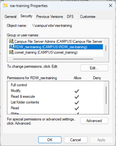Switch to the General tab
This screenshot has height=146, width=116.
click(10, 17)
